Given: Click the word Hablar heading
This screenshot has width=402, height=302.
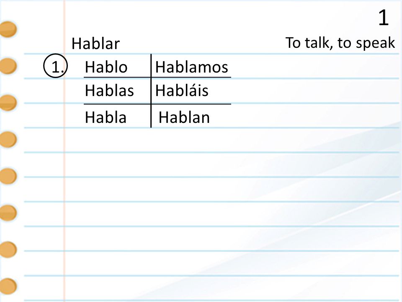Looking at the screenshot, I should point(95,44).
